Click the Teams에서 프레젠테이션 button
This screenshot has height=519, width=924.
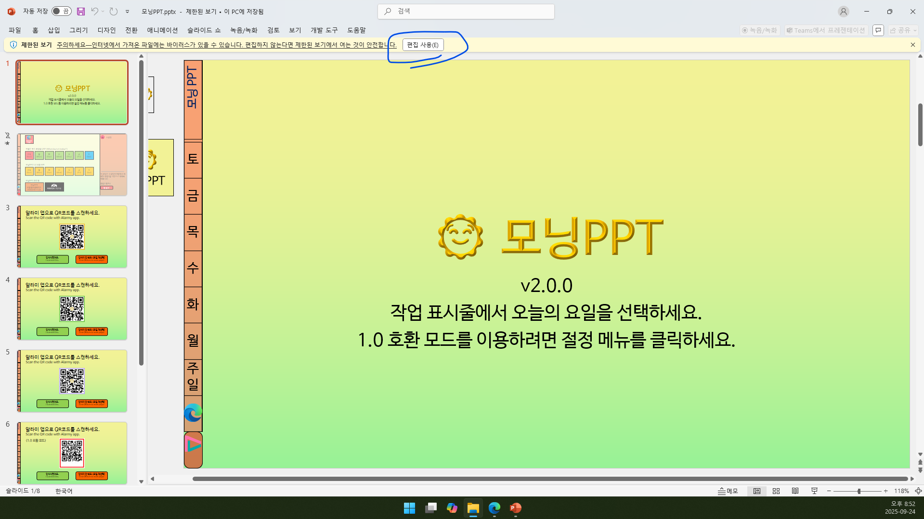pos(825,30)
